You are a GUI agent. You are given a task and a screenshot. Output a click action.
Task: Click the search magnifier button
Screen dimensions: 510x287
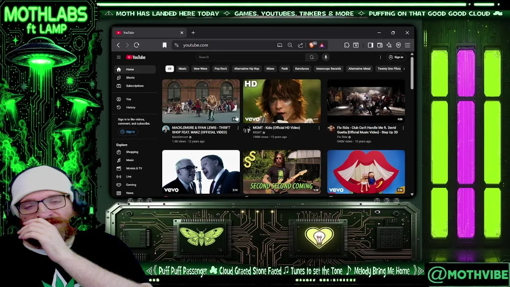312,57
